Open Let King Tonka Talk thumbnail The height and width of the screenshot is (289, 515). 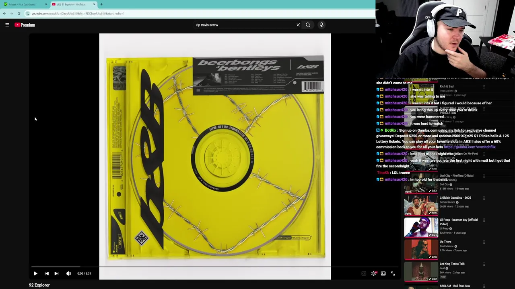421,271
